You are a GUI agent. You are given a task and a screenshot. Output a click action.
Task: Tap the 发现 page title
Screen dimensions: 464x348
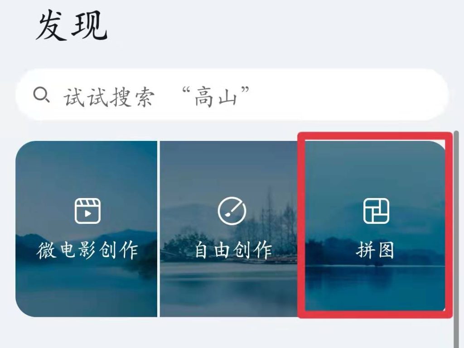71,25
